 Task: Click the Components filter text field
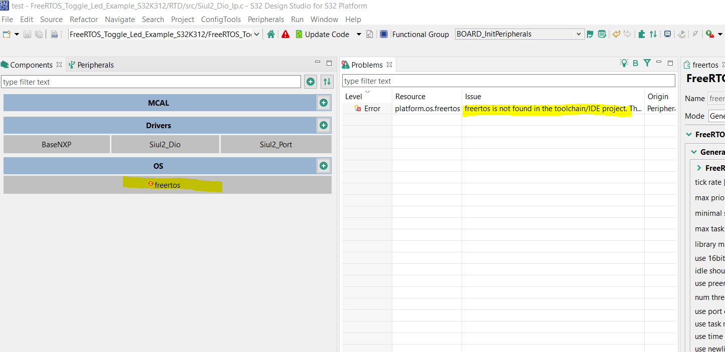click(151, 82)
